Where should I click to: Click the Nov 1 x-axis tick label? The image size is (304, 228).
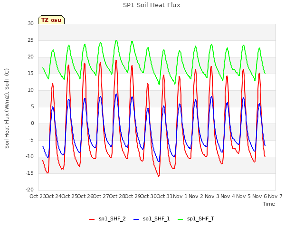(x=180, y=196)
